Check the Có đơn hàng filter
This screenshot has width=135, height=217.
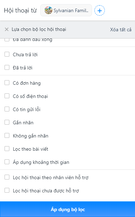(7, 83)
